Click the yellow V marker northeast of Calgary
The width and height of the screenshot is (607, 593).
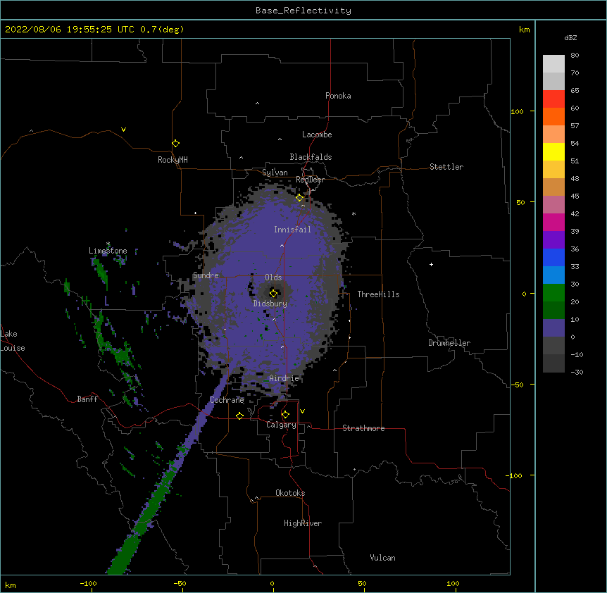click(302, 411)
